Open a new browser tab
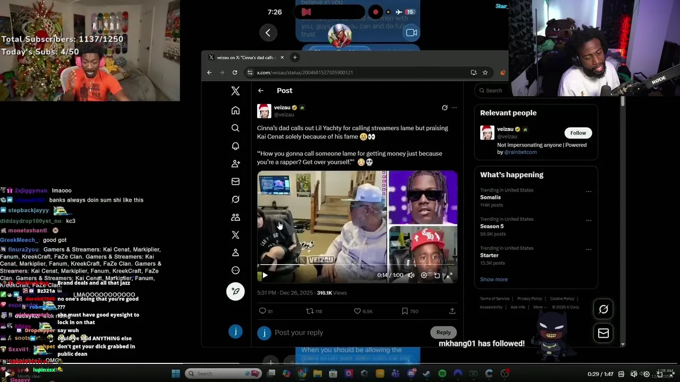 tap(295, 57)
